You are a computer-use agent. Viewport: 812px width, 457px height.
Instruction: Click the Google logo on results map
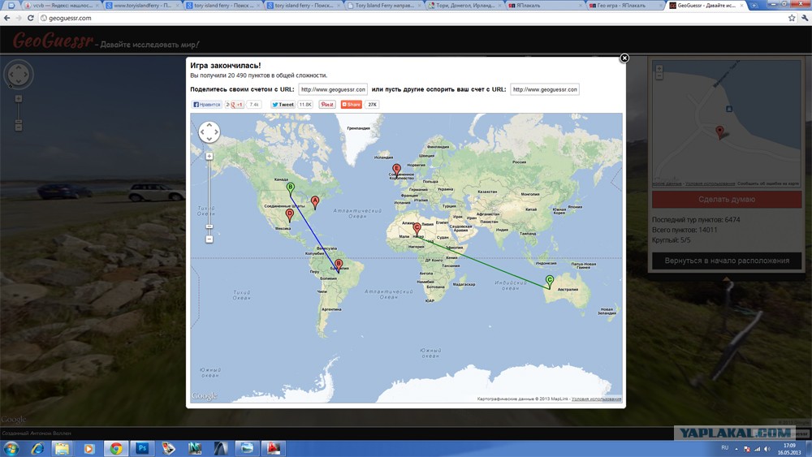point(204,396)
